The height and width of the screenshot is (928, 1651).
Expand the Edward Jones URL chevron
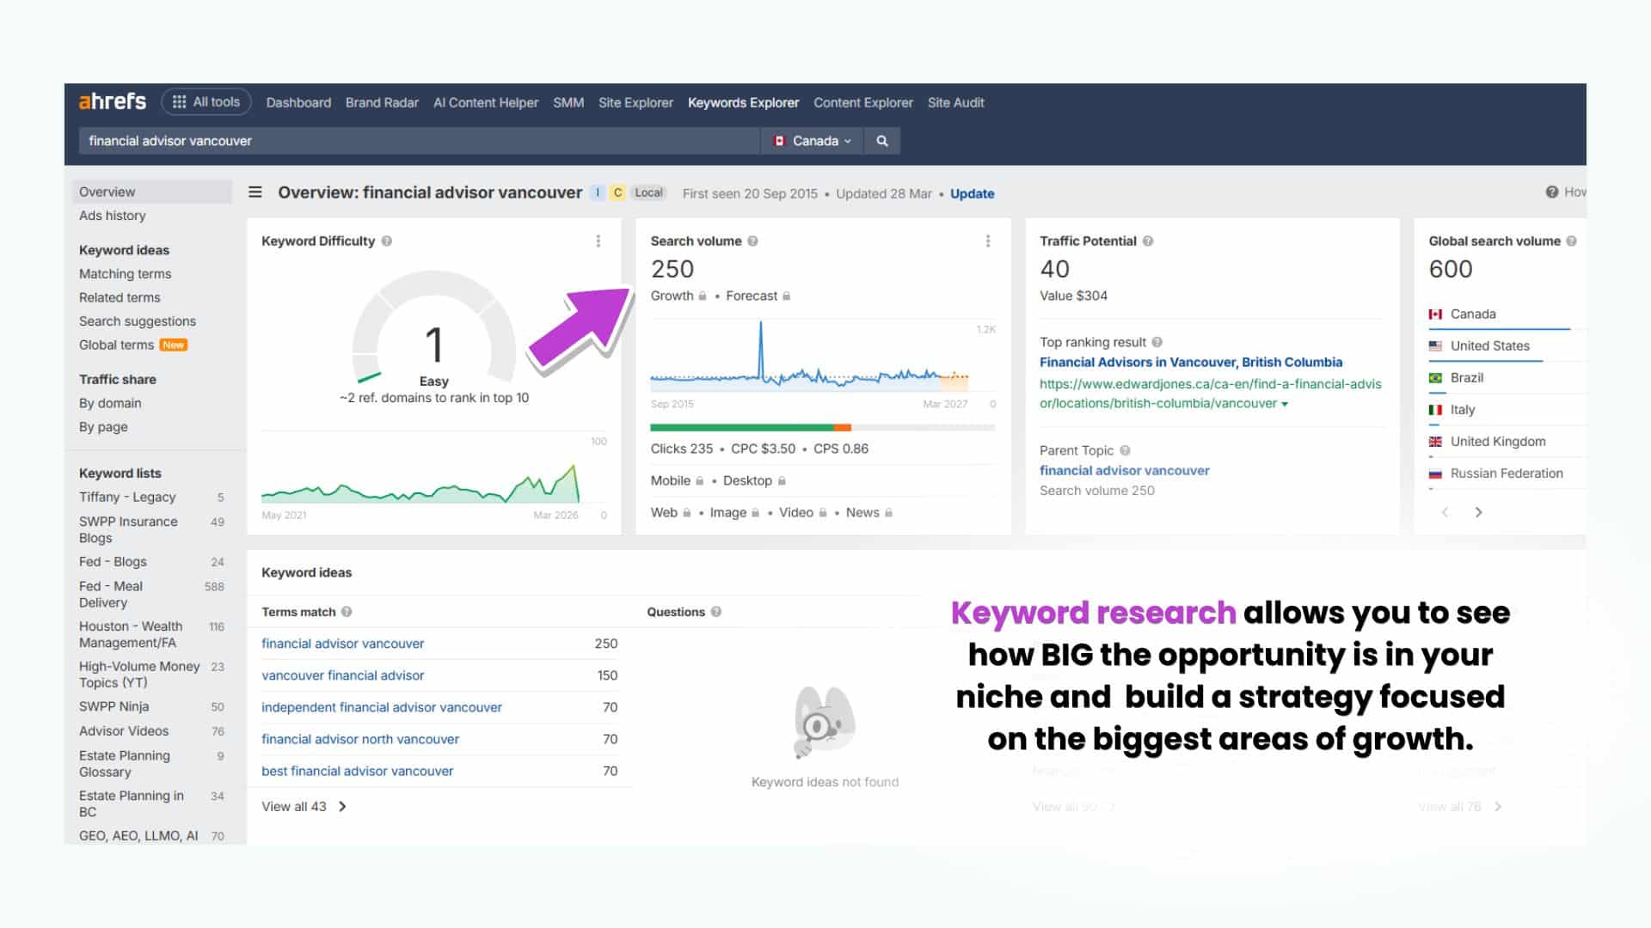coord(1286,403)
